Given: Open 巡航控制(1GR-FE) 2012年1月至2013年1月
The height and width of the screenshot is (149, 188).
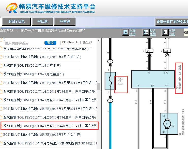Looking at the screenshot, I should pyautogui.click(x=50, y=92).
